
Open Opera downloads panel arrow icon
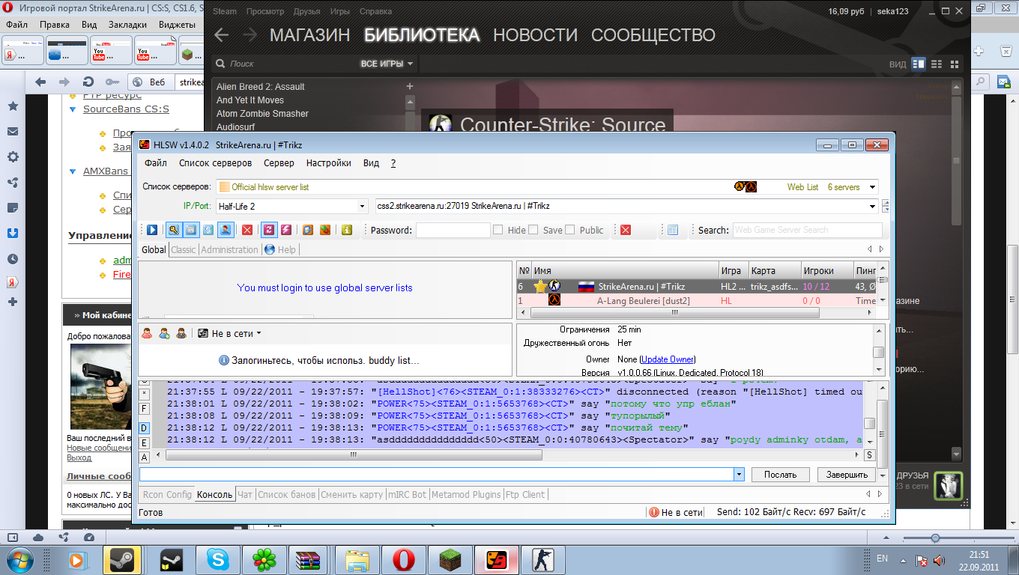(13, 233)
